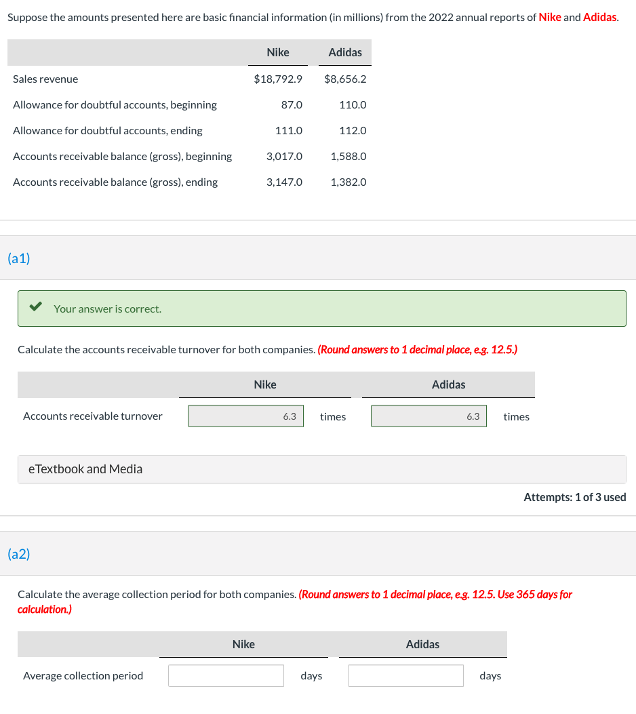Click the Adidas average collection period field
Viewport: 636px width, 714px height.
click(405, 675)
